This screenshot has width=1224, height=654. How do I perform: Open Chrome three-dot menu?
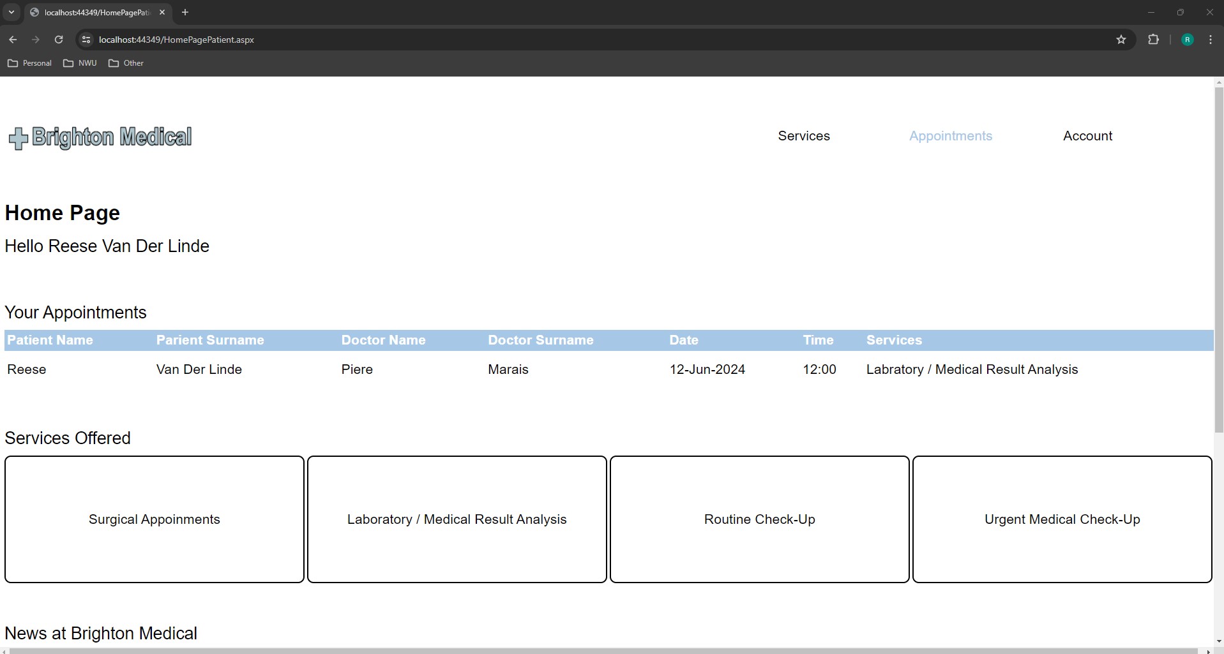1211,40
